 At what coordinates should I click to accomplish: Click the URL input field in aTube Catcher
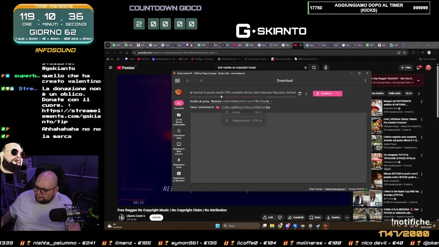(244, 93)
